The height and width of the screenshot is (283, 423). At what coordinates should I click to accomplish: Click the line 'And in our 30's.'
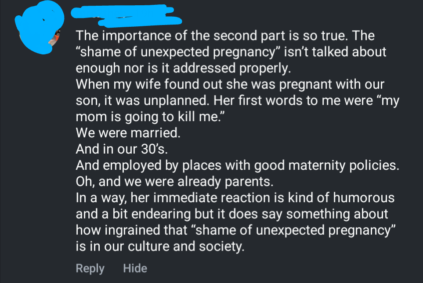click(x=121, y=149)
